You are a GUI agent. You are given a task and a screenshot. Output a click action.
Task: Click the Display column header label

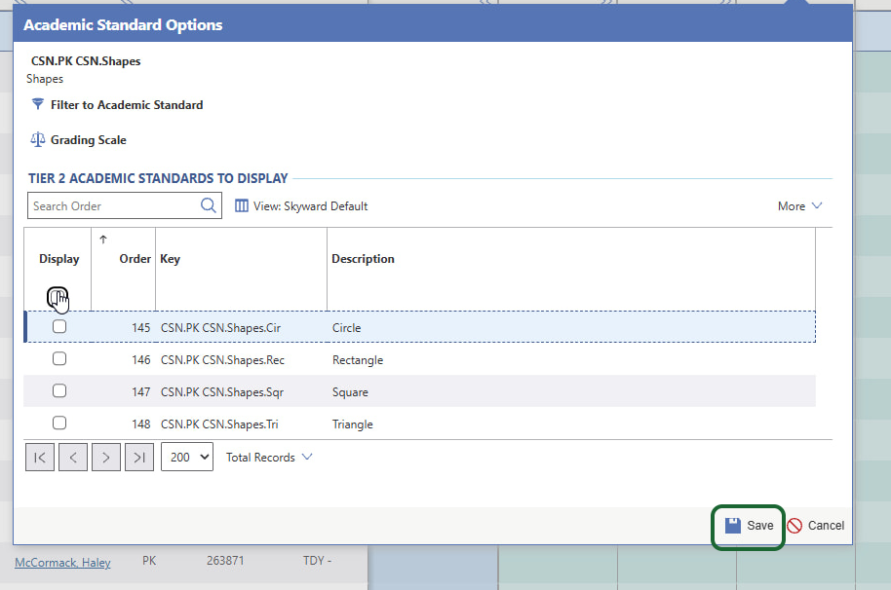click(x=59, y=259)
